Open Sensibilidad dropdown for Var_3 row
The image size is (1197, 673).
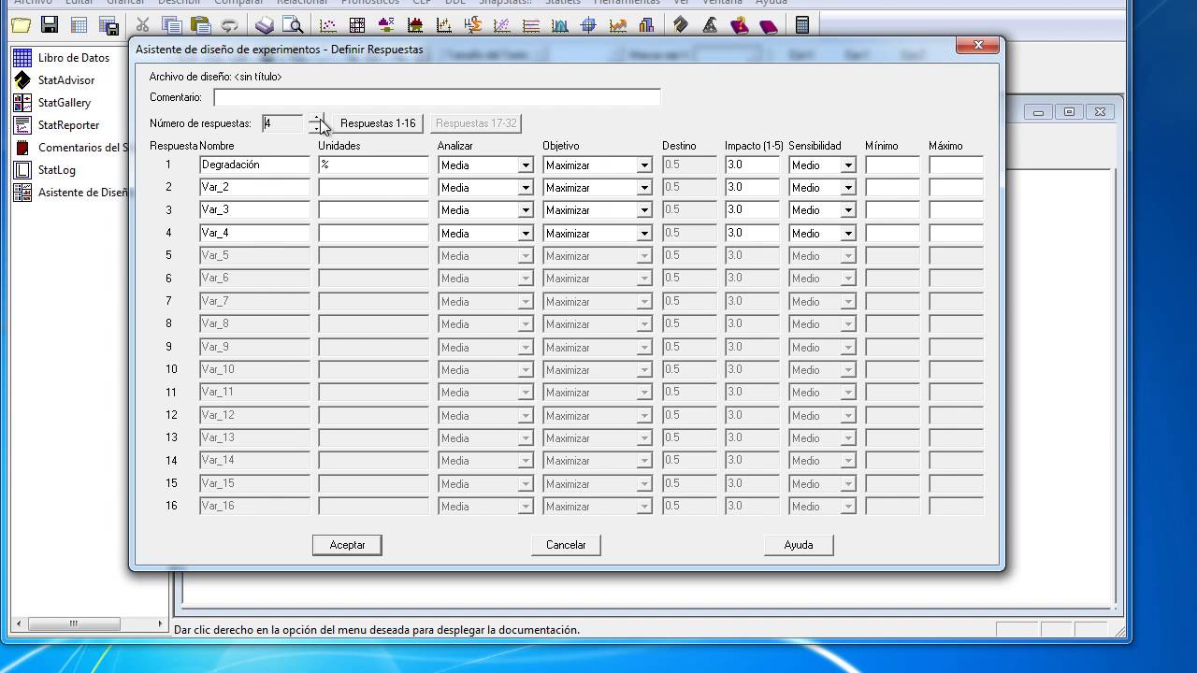coord(848,210)
